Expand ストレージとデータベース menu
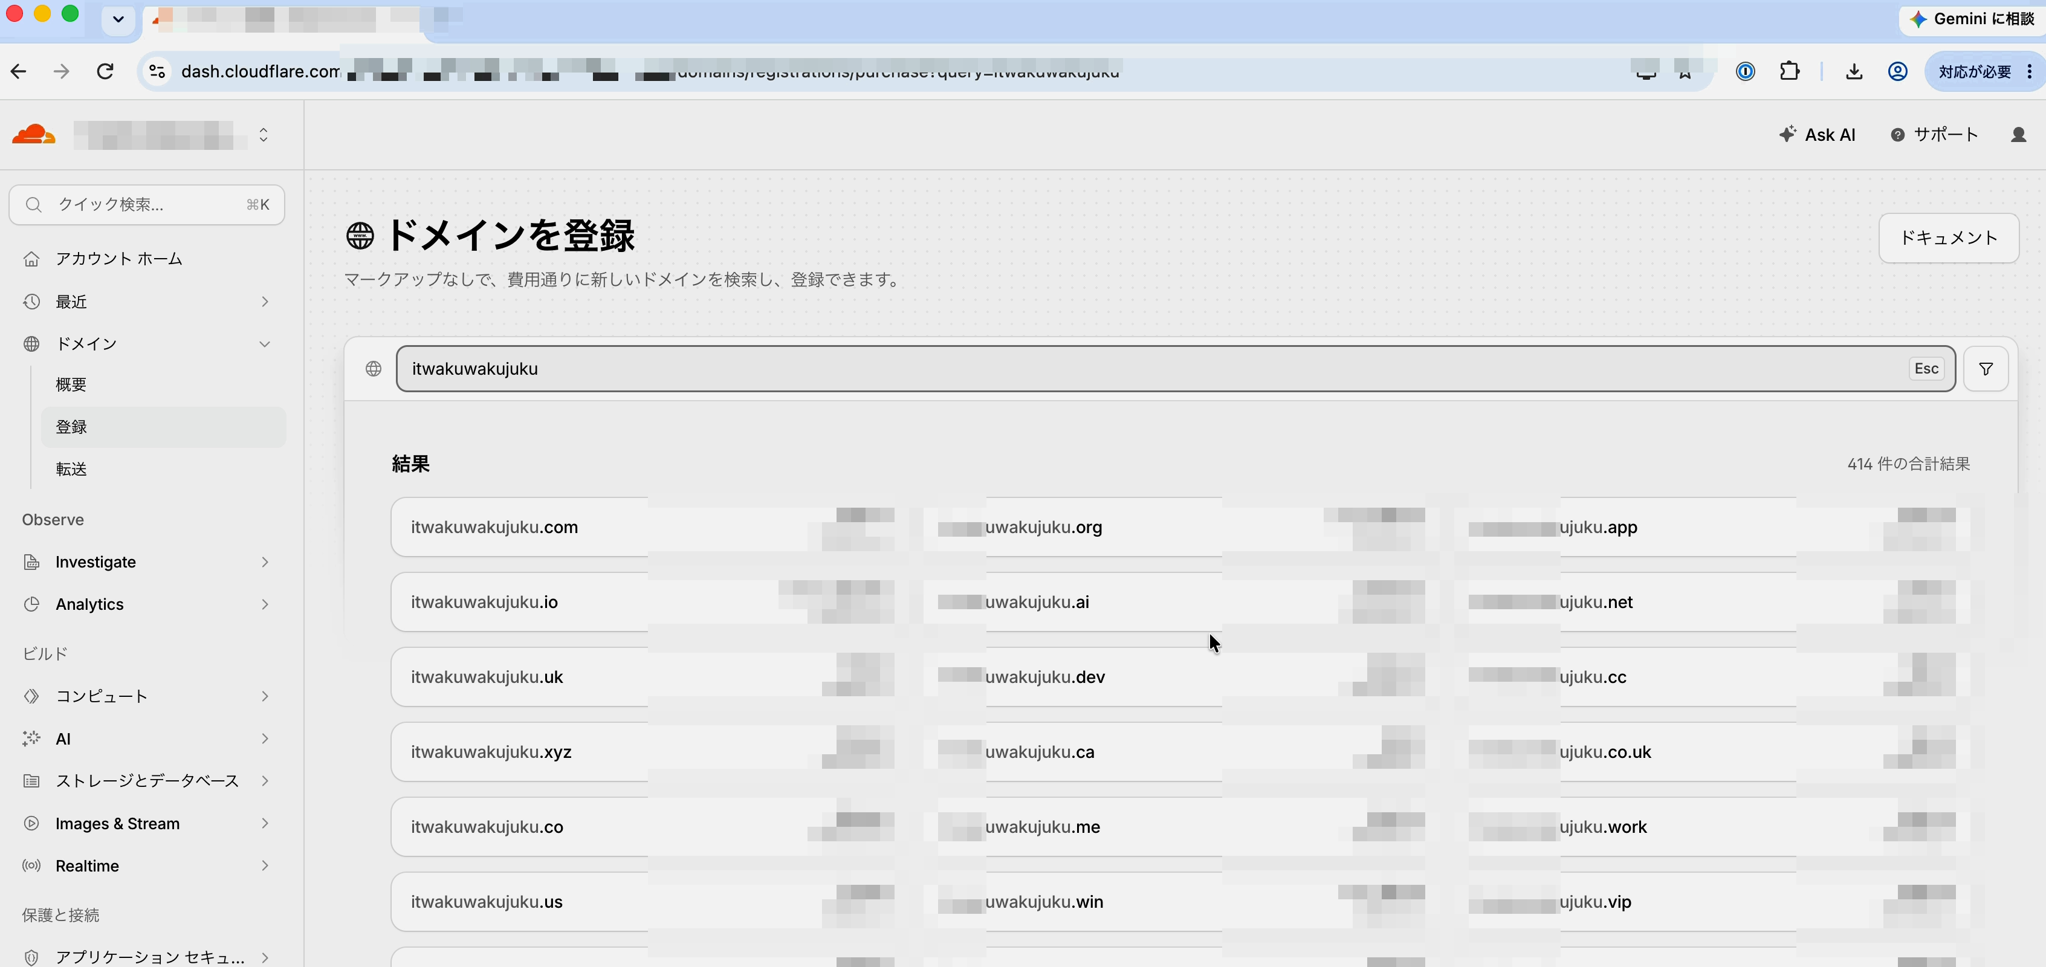 click(x=147, y=781)
